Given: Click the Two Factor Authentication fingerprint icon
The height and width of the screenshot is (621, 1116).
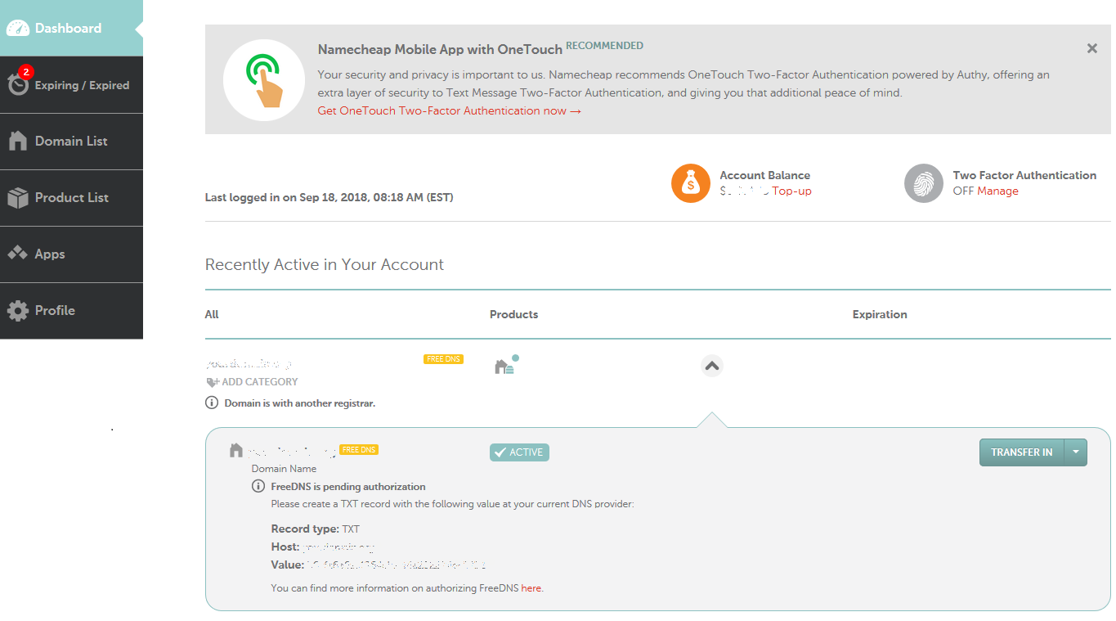Looking at the screenshot, I should [924, 183].
